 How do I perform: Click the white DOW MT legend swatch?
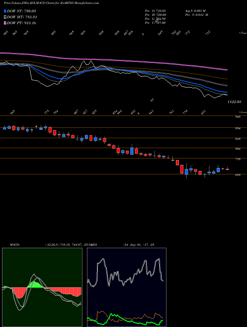tap(5, 17)
